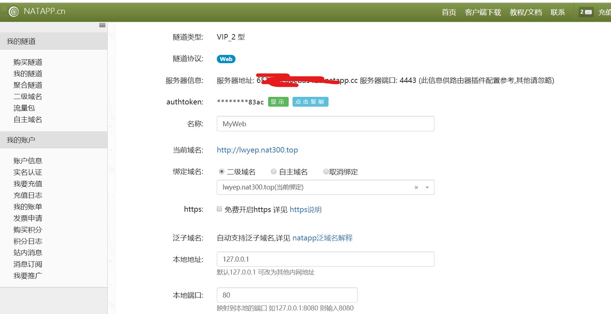
Task: Clear the bound domain selection (×)
Action: pyautogui.click(x=416, y=187)
